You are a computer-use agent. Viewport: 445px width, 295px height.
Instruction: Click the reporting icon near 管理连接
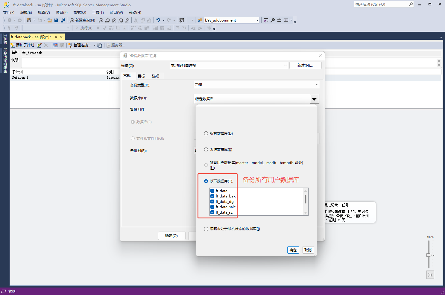(x=100, y=45)
